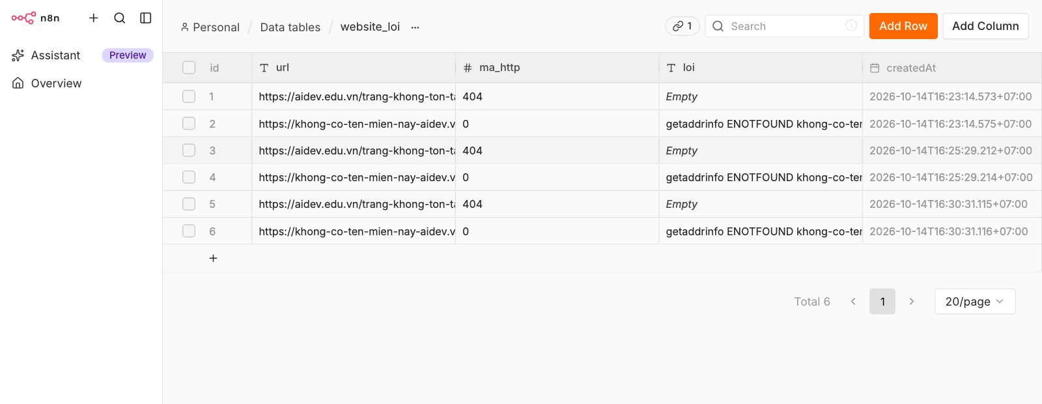Image resolution: width=1042 pixels, height=404 pixels.
Task: Go to the Data tables breadcrumb
Action: 290,27
